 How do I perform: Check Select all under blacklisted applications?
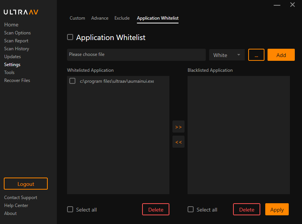pos(191,209)
